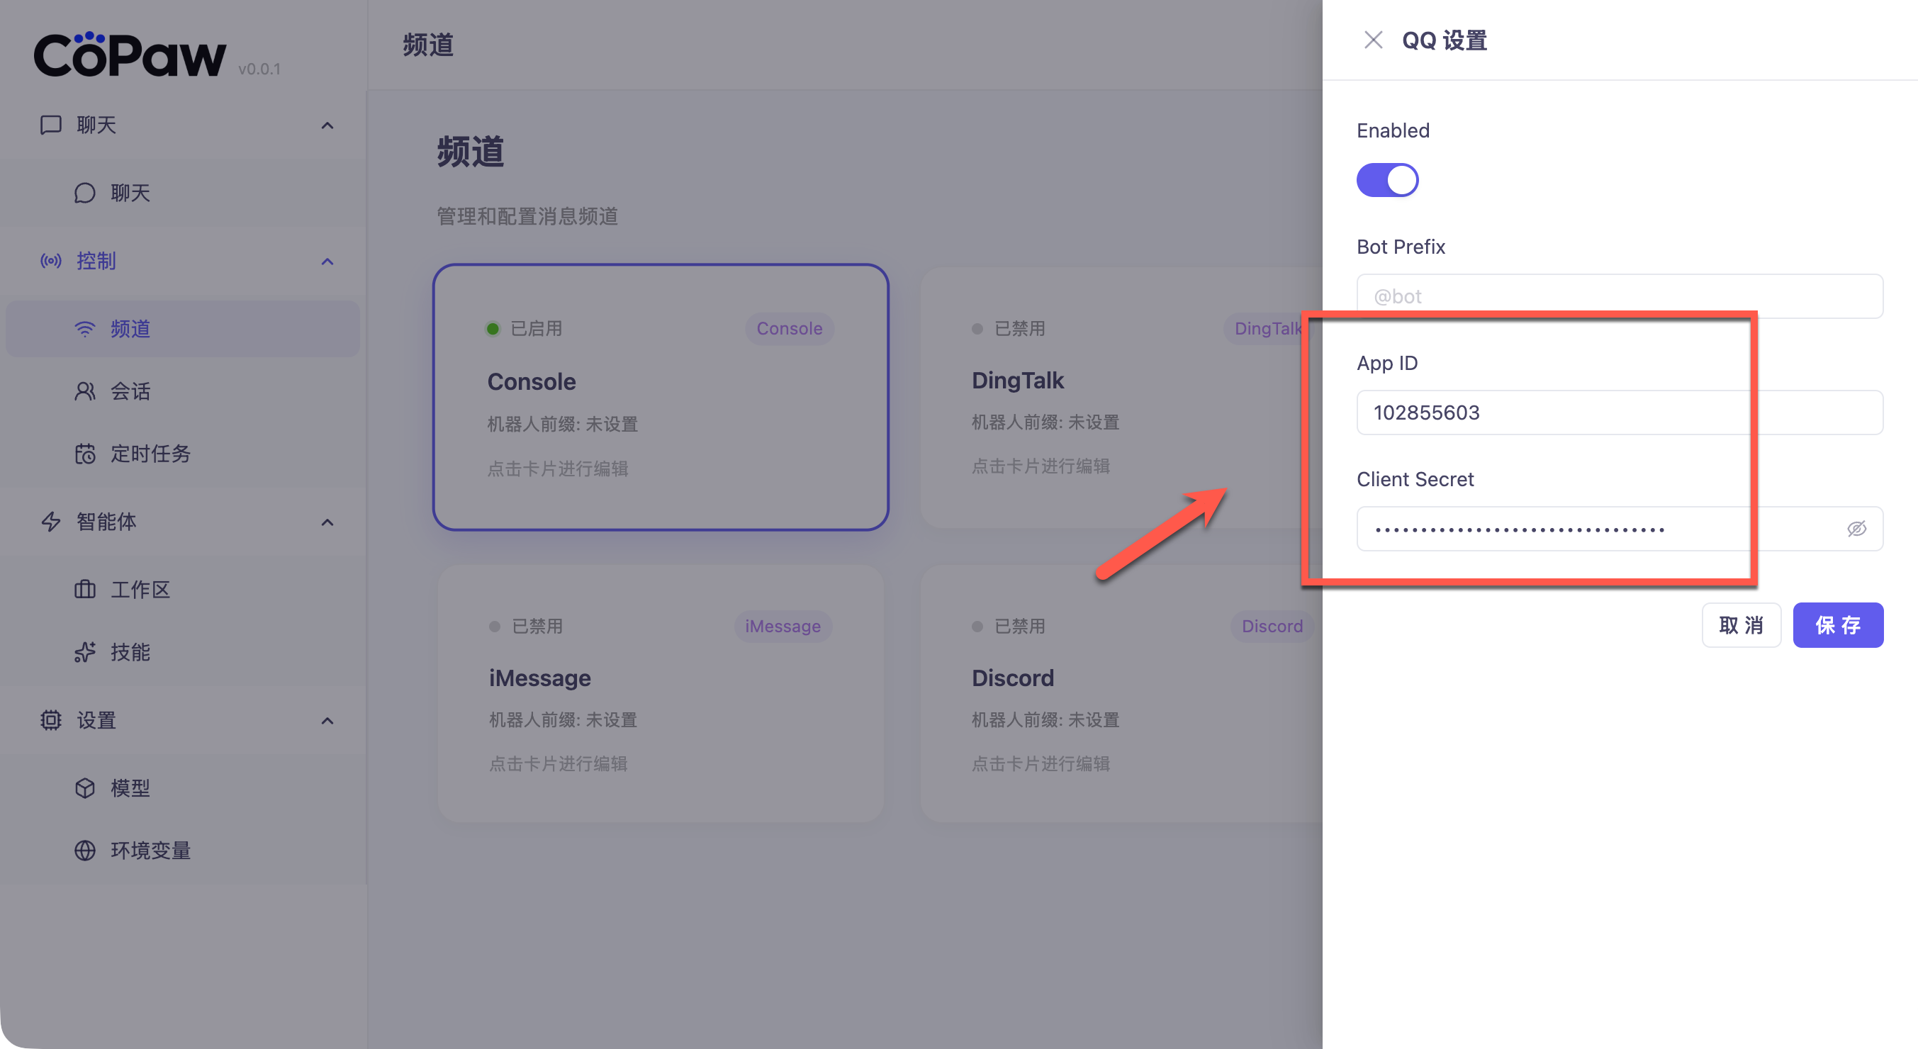Screen dimensions: 1918x1049
Task: Collapse the 聊天 section chevron
Action: (327, 125)
